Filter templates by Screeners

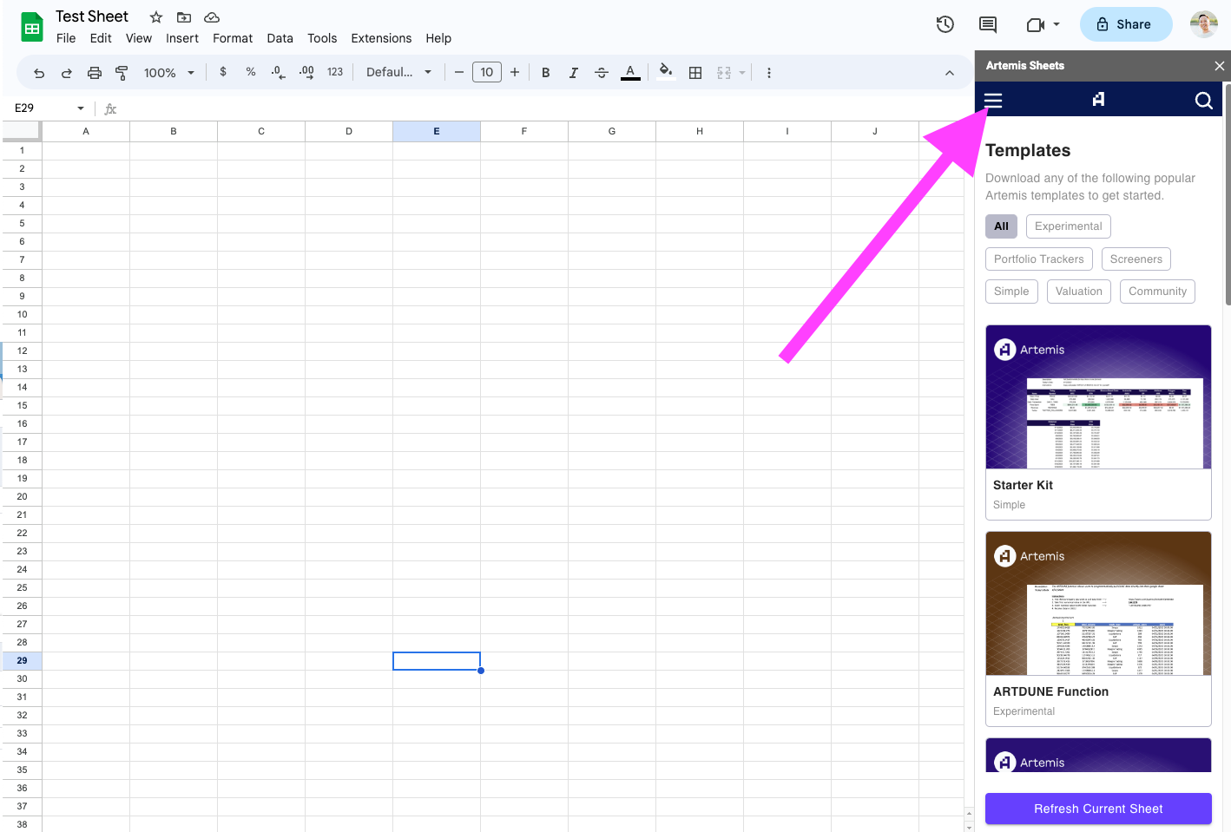[x=1136, y=259]
